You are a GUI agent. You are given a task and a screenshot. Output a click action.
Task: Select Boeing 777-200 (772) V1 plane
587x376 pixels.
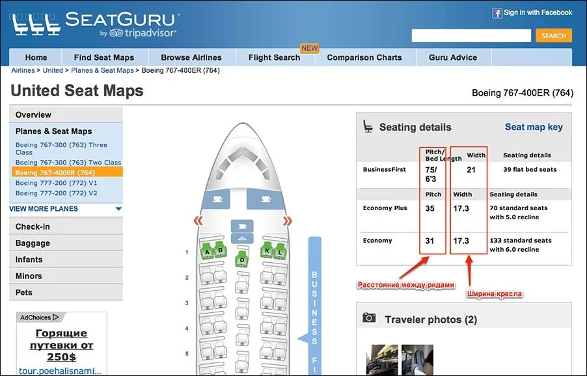(x=56, y=183)
